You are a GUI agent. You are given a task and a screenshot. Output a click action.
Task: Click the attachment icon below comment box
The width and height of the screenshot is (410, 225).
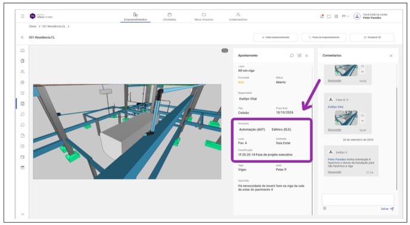[x=325, y=208]
